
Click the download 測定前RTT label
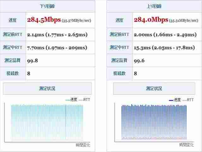click(x=13, y=35)
